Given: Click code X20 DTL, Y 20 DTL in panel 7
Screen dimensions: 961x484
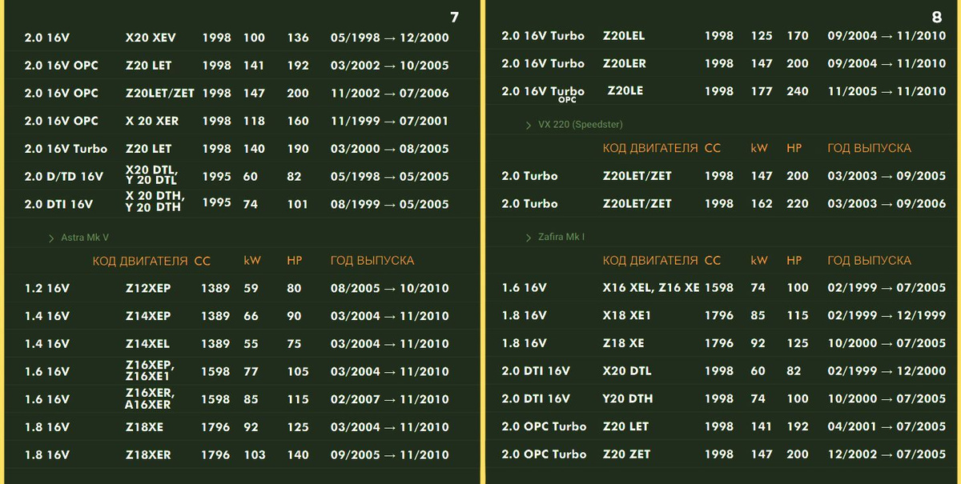Looking at the screenshot, I should tap(151, 176).
